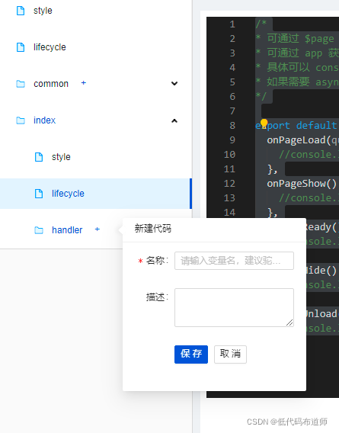Open the top-level lifecycle file
339x433 pixels.
tap(50, 47)
